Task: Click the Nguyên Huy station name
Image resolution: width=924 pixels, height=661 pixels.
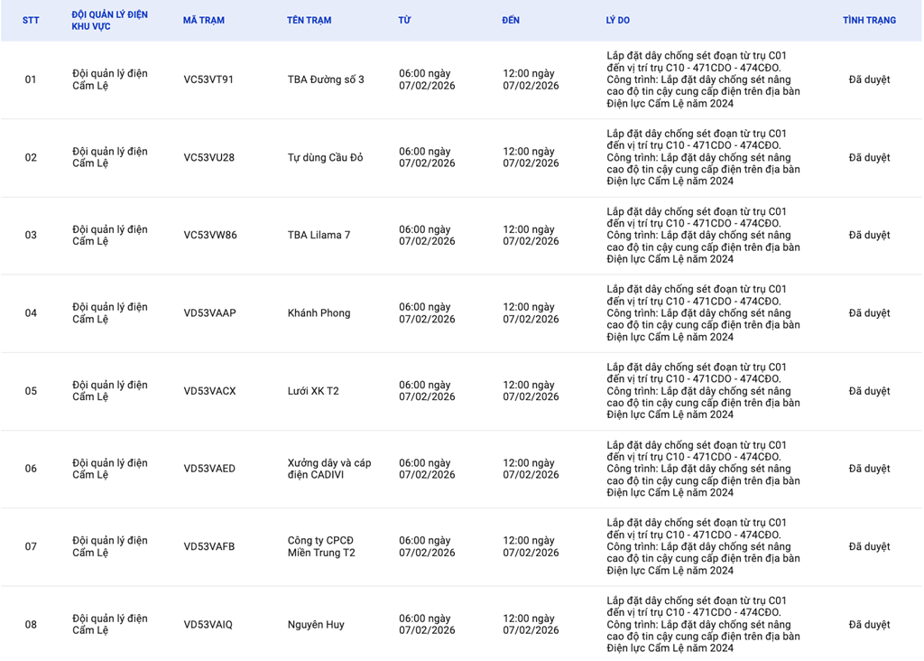Action: [316, 624]
